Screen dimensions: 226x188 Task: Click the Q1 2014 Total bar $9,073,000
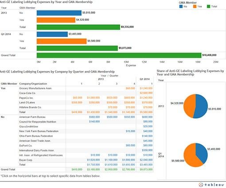pos(77,48)
